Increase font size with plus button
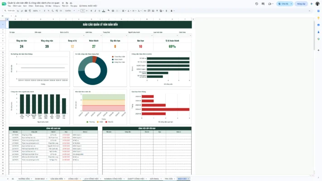Viewport: 322px width, 181px height. (x=87, y=11)
